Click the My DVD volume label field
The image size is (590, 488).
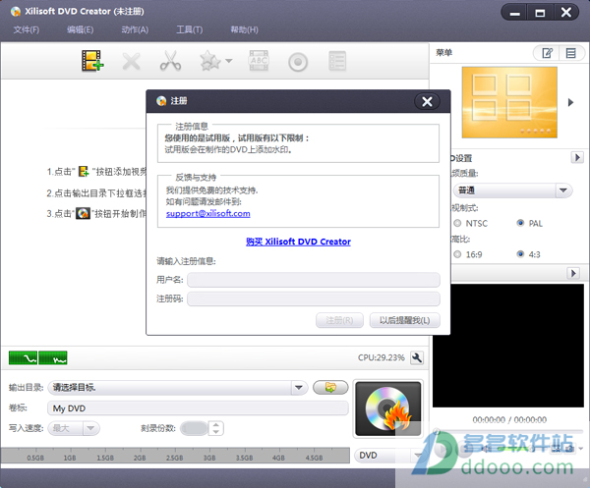pyautogui.click(x=198, y=408)
